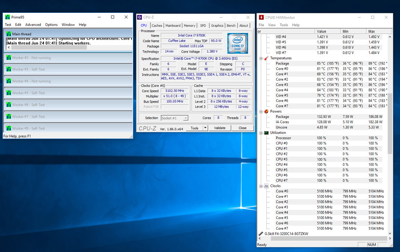Click the CPU-Z title bar icon

[x=140, y=17]
